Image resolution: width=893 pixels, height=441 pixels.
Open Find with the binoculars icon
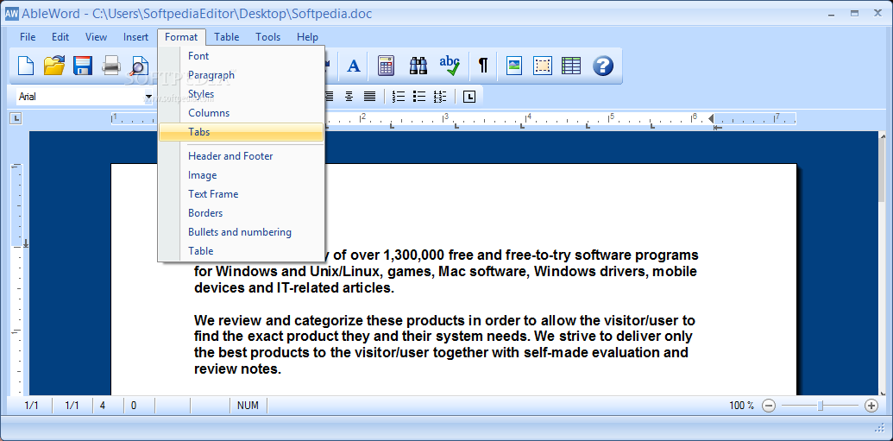point(418,66)
